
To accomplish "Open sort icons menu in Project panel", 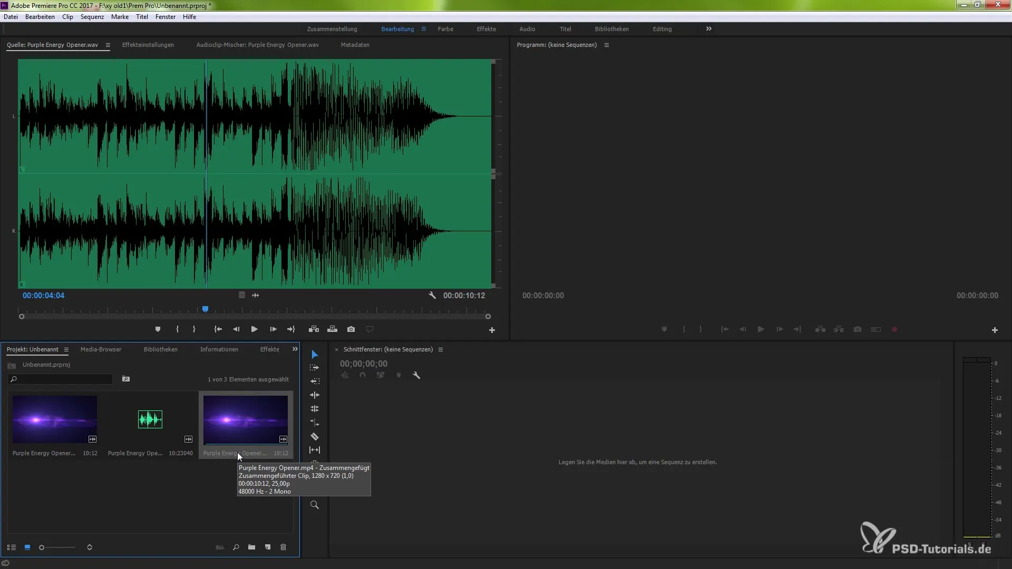I will click(90, 547).
